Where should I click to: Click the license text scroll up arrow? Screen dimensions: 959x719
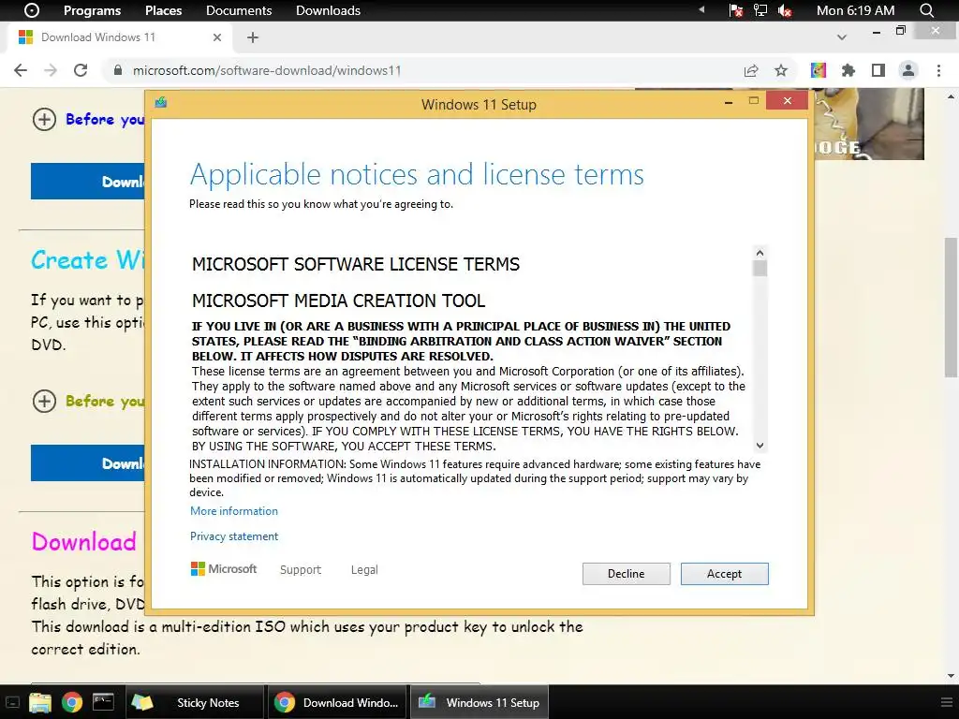pyautogui.click(x=760, y=253)
